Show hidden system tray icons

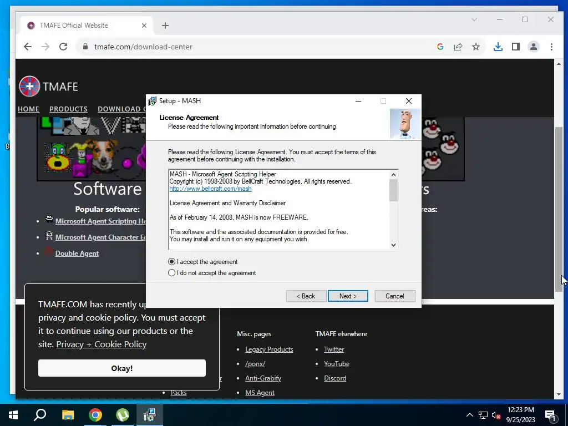coord(469,415)
